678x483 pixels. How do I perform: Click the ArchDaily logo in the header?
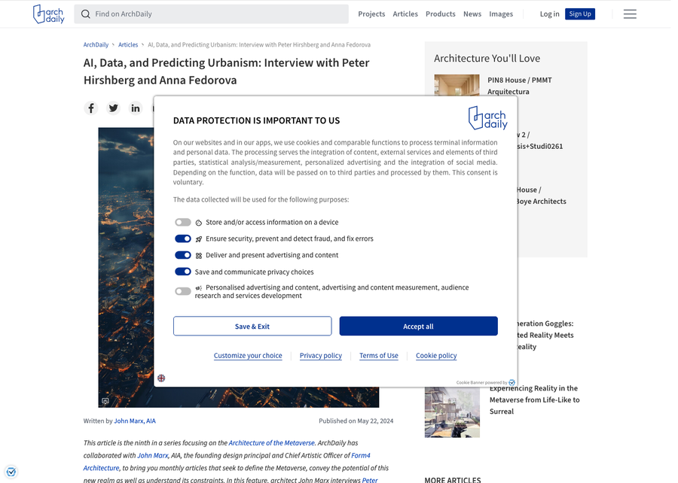pyautogui.click(x=48, y=14)
